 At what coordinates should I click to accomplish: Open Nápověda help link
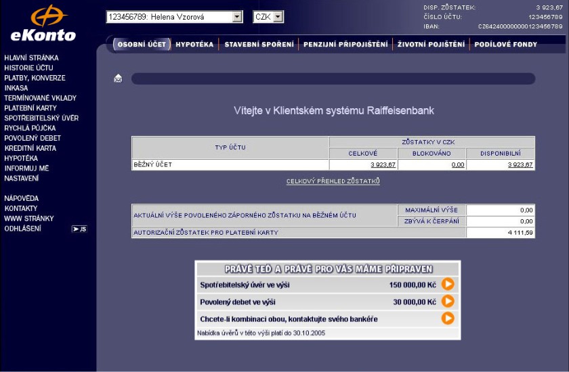[22, 198]
